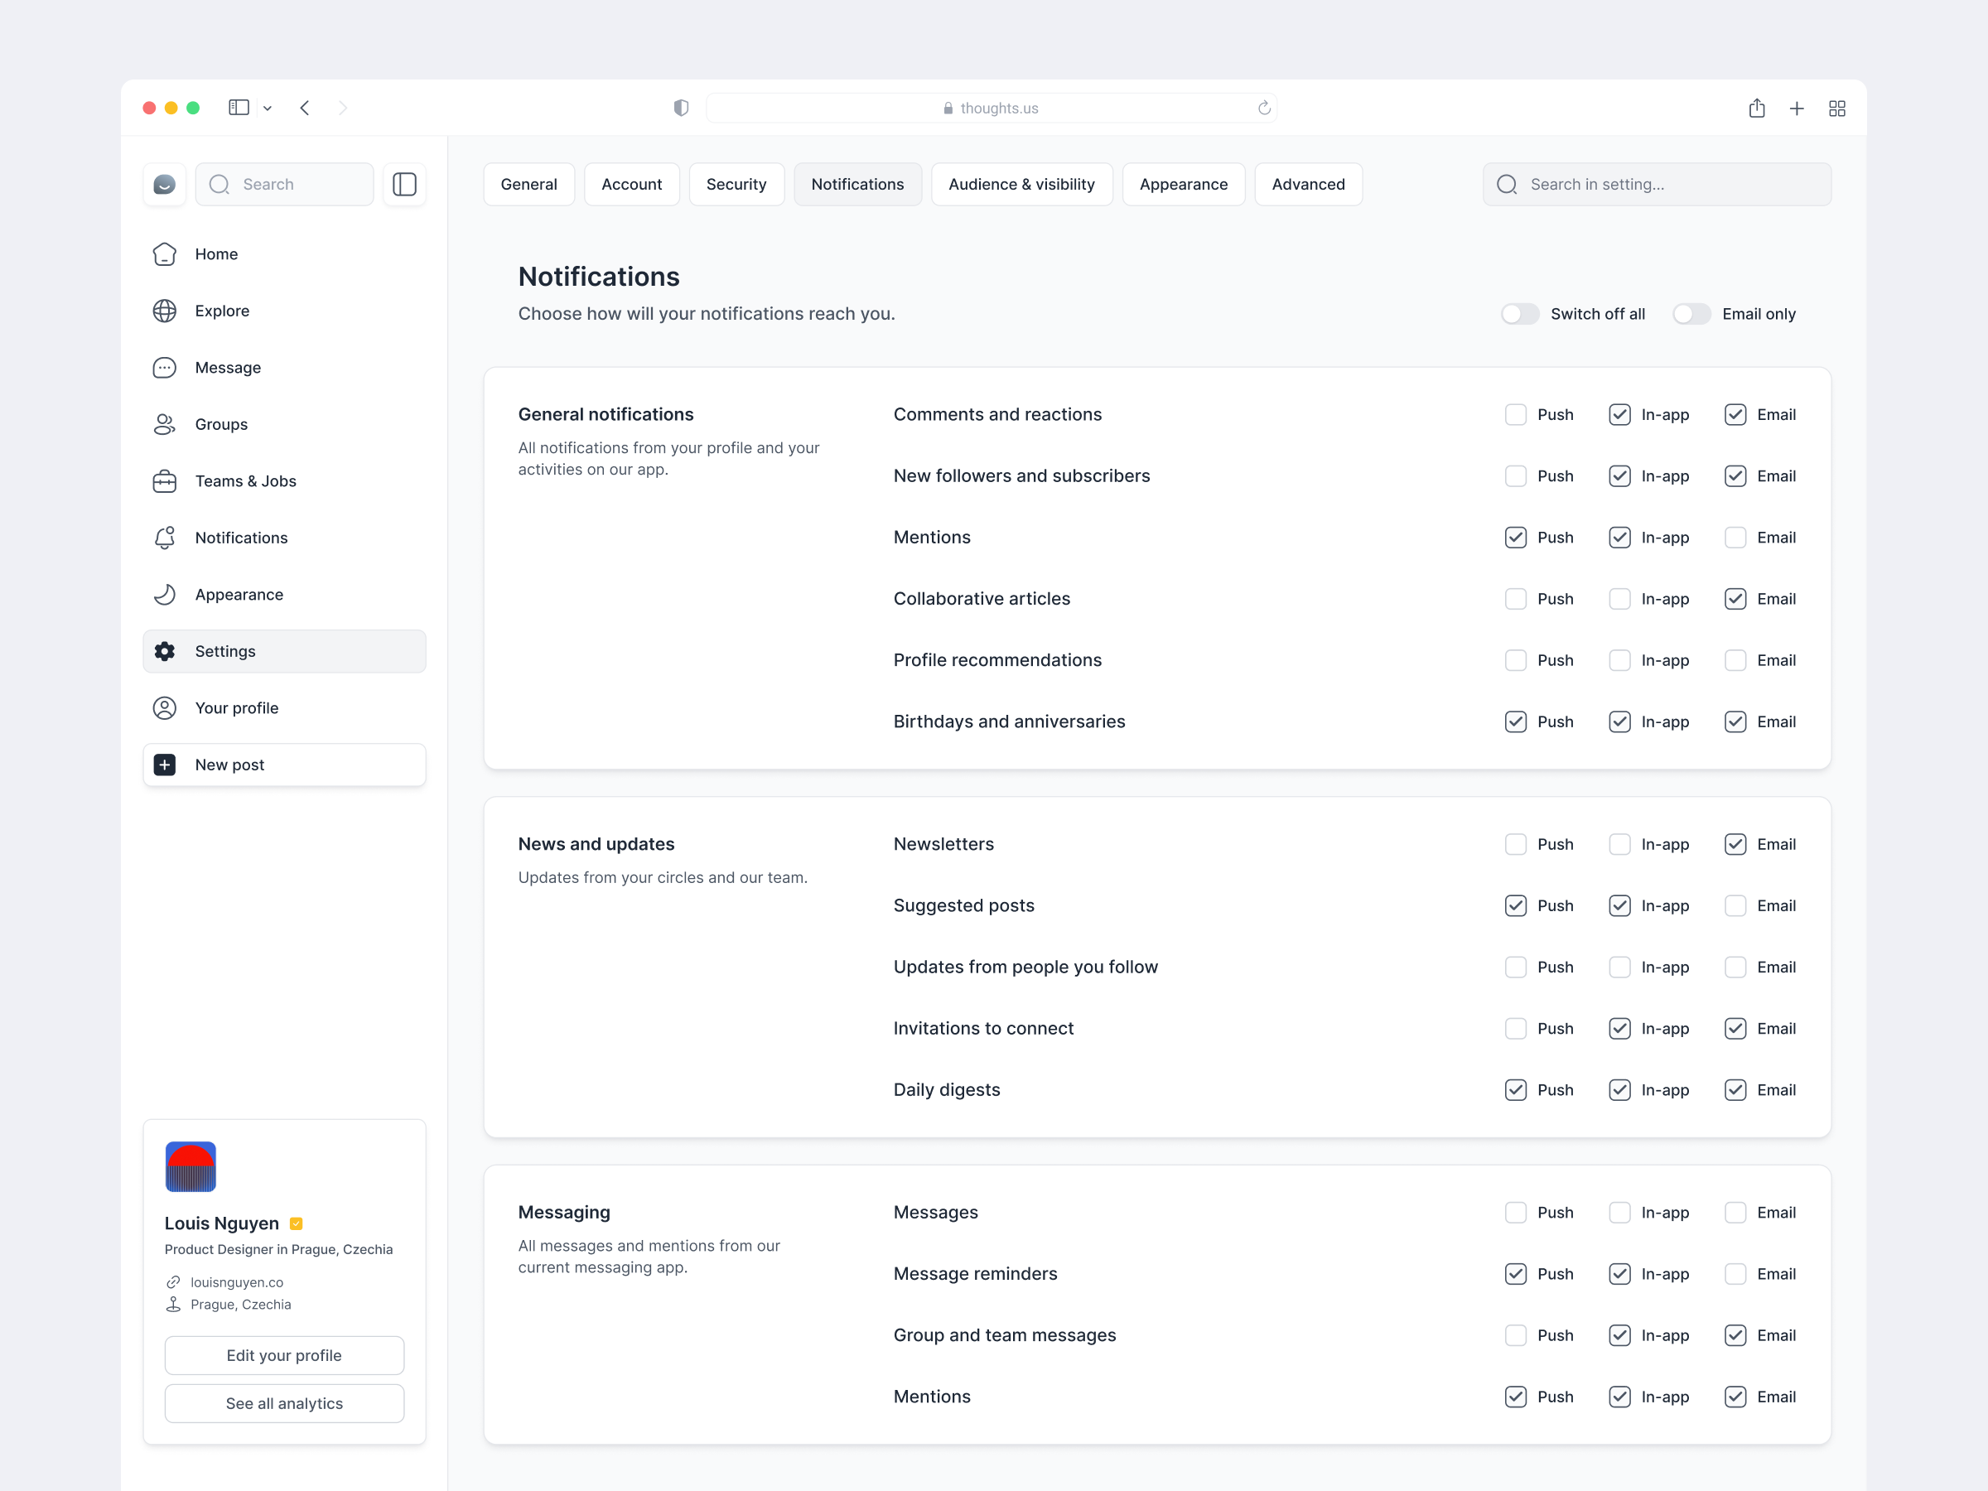Open the Settings gear icon

point(166,651)
